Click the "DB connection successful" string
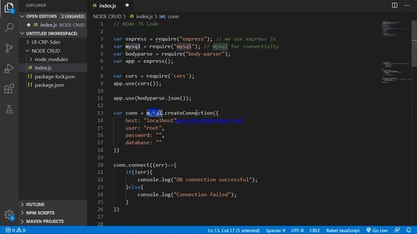 point(213,180)
